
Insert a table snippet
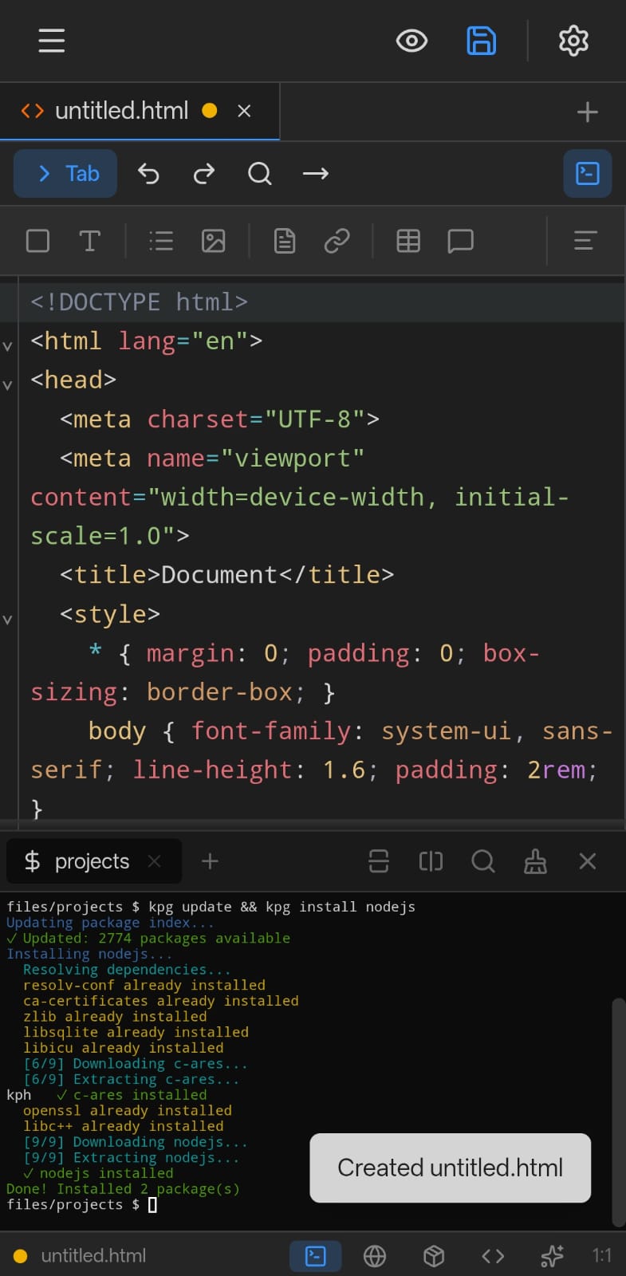click(x=408, y=241)
